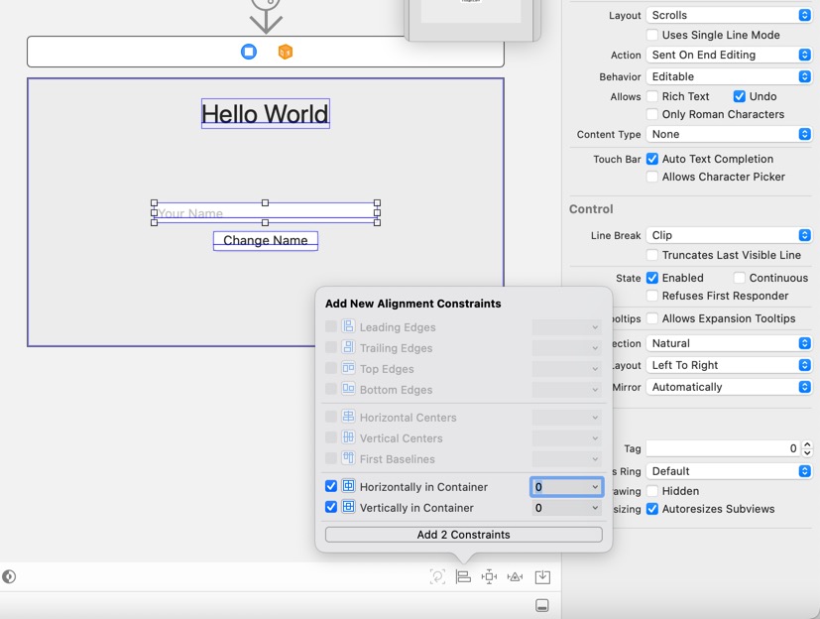Click the Horizontally in Container alignment icon

348,486
